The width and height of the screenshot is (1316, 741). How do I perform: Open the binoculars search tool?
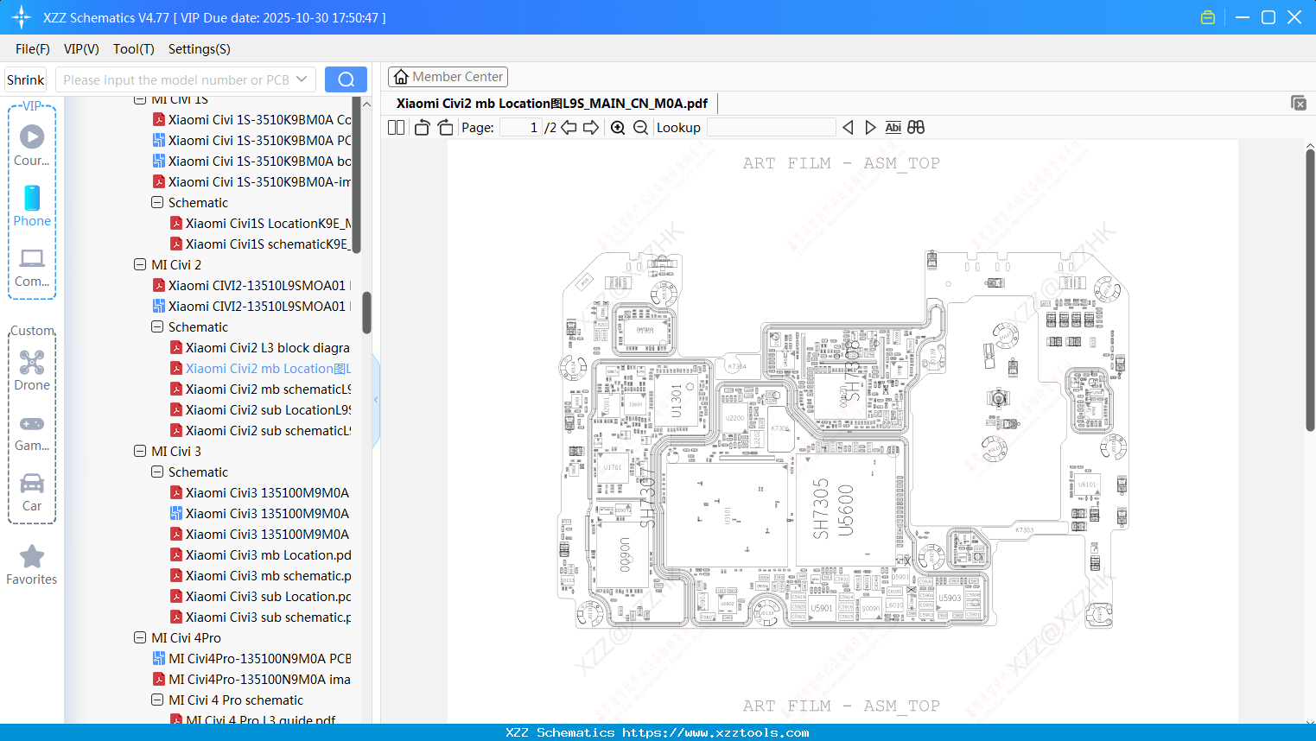pyautogui.click(x=915, y=127)
